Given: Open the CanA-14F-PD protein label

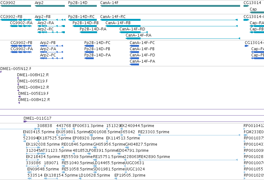Looking at the screenshot, I should (142, 55).
